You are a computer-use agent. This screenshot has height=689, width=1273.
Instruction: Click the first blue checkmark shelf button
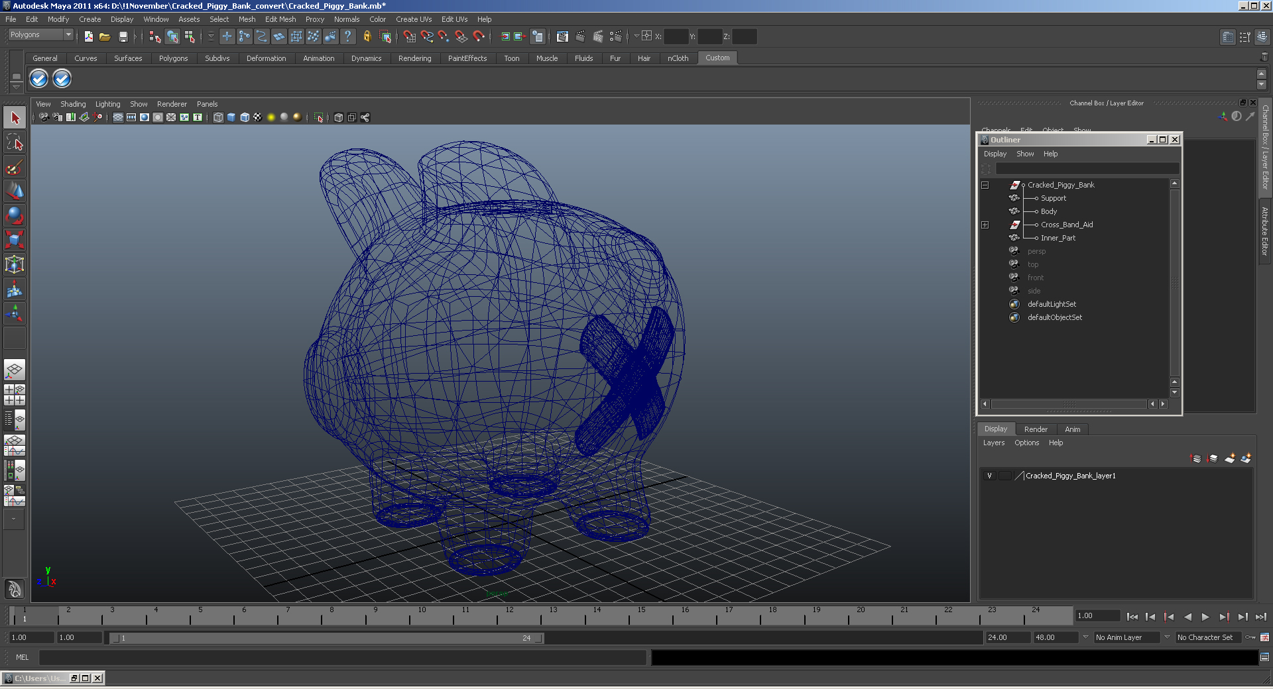click(x=39, y=79)
